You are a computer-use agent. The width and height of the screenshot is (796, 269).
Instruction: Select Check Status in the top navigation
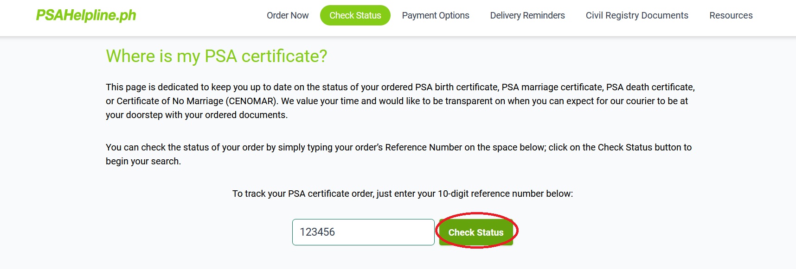[355, 15]
